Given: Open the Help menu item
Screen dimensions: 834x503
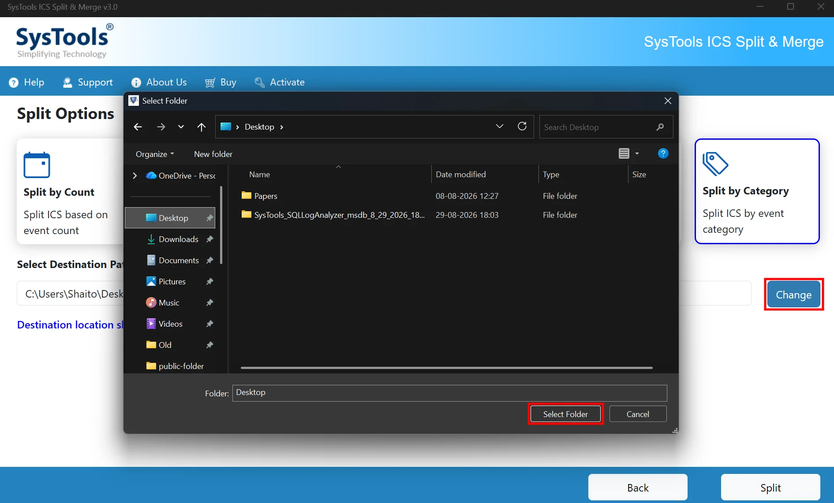Looking at the screenshot, I should click(26, 82).
